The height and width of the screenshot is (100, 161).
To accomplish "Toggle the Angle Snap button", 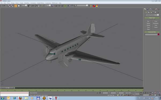I will [x=128, y=95].
